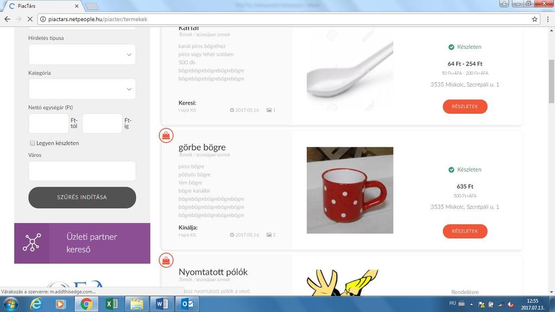Open Outlook from the taskbar
Viewport: 555px width, 312px height.
(x=187, y=304)
